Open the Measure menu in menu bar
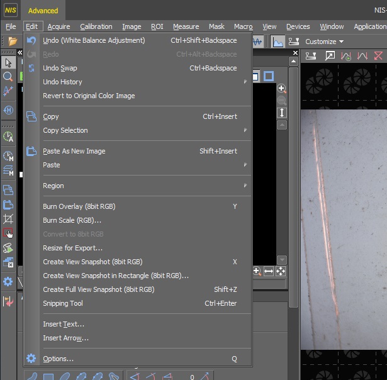Viewport: 387px width, 380px height. pos(186,26)
